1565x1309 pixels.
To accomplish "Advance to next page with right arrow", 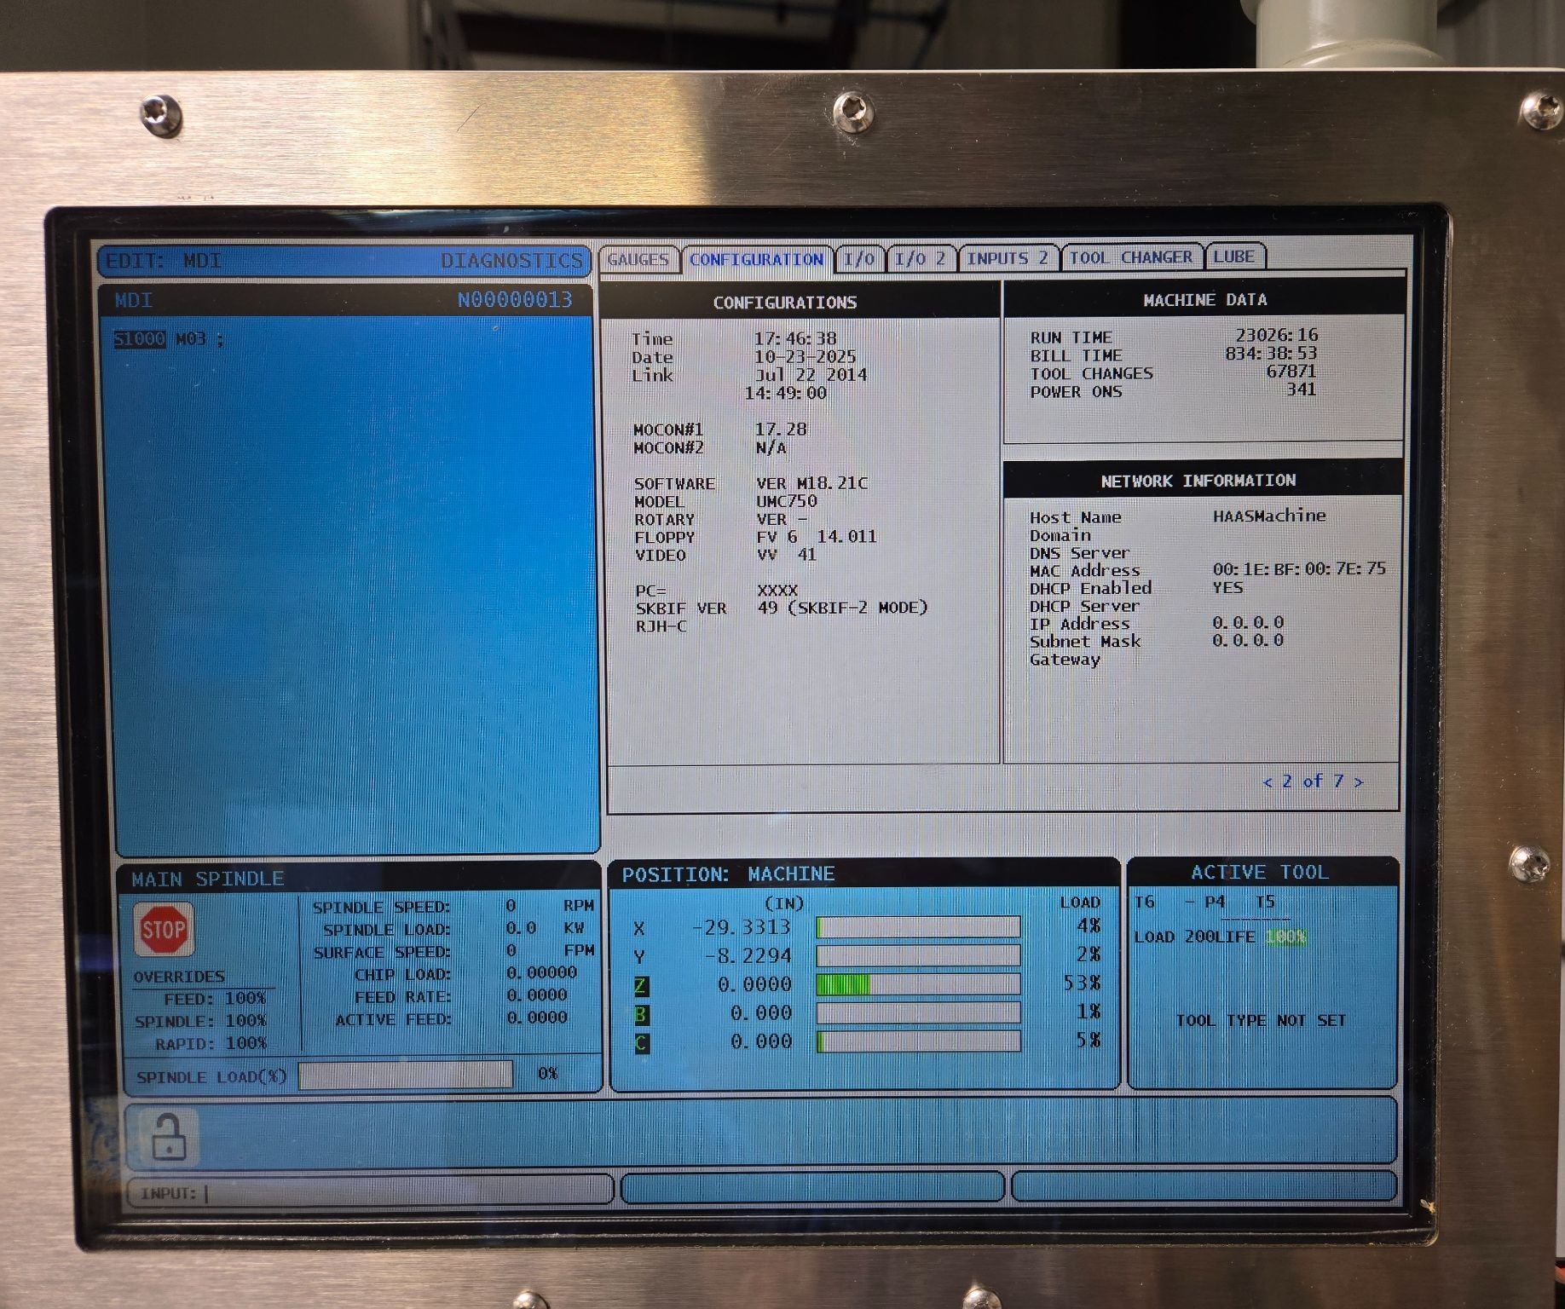I will pyautogui.click(x=1359, y=781).
